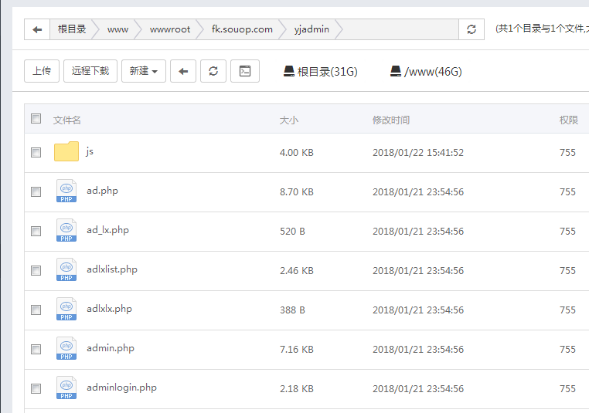The height and width of the screenshot is (413, 589).
Task: Click the ad.php file icon
Action: [x=66, y=191]
